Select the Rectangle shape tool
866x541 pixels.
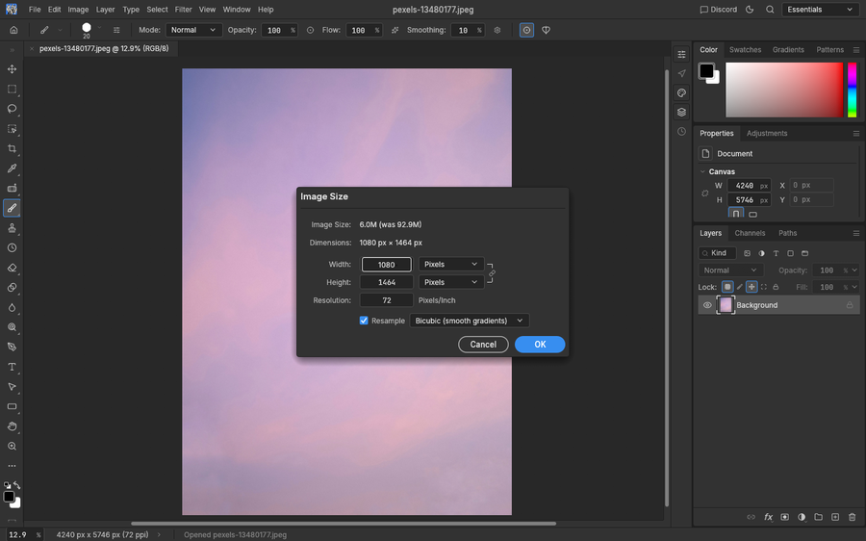coord(12,407)
